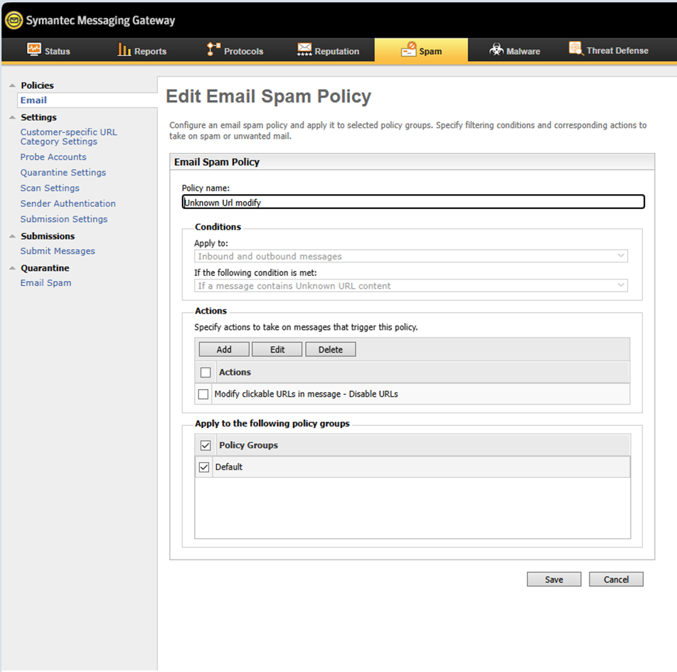Collapse the Quarantine section arrow
The width and height of the screenshot is (677, 672).
pyautogui.click(x=12, y=268)
